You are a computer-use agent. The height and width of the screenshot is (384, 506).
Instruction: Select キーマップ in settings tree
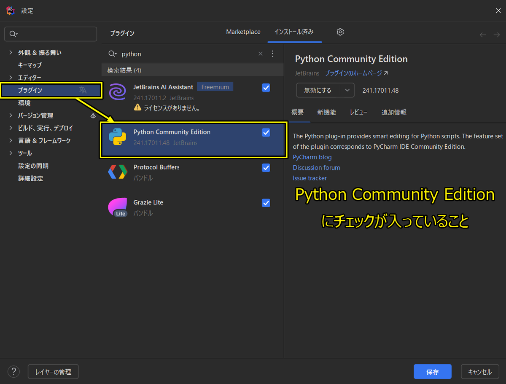pyautogui.click(x=30, y=65)
